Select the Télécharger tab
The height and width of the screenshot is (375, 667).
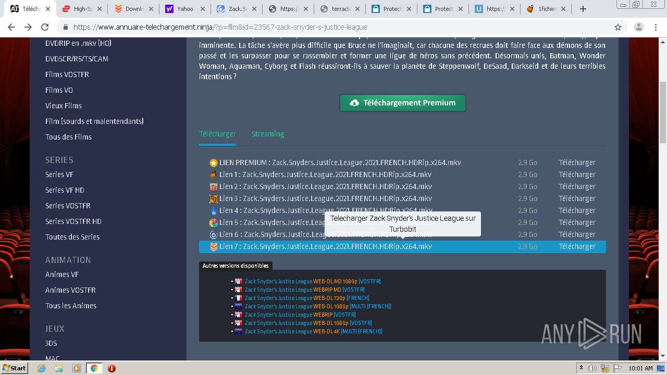point(217,134)
